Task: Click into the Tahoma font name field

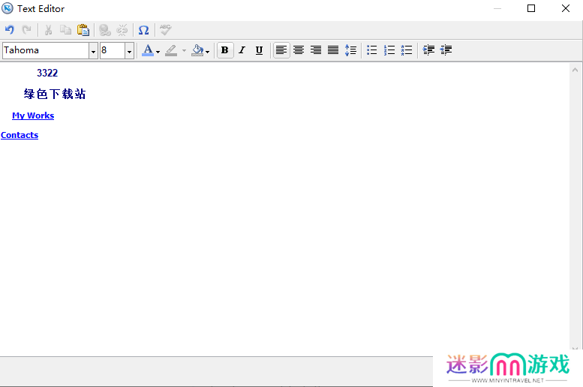Action: pyautogui.click(x=46, y=50)
